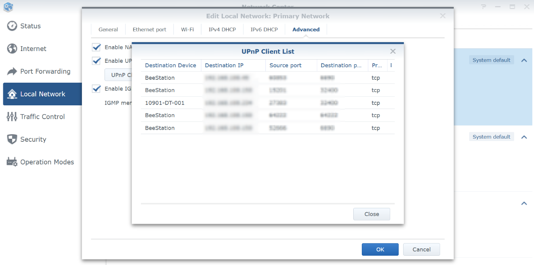Sort by Destination port column header
Viewport: 534px width, 265px height.
pyautogui.click(x=342, y=65)
